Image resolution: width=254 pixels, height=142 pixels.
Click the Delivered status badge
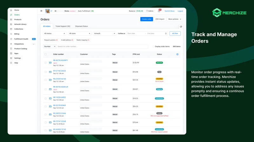tap(159, 63)
